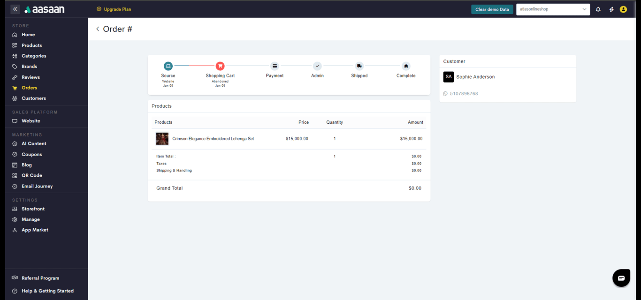The image size is (641, 300).
Task: Navigate to Customers in the sidebar
Action: point(33,98)
